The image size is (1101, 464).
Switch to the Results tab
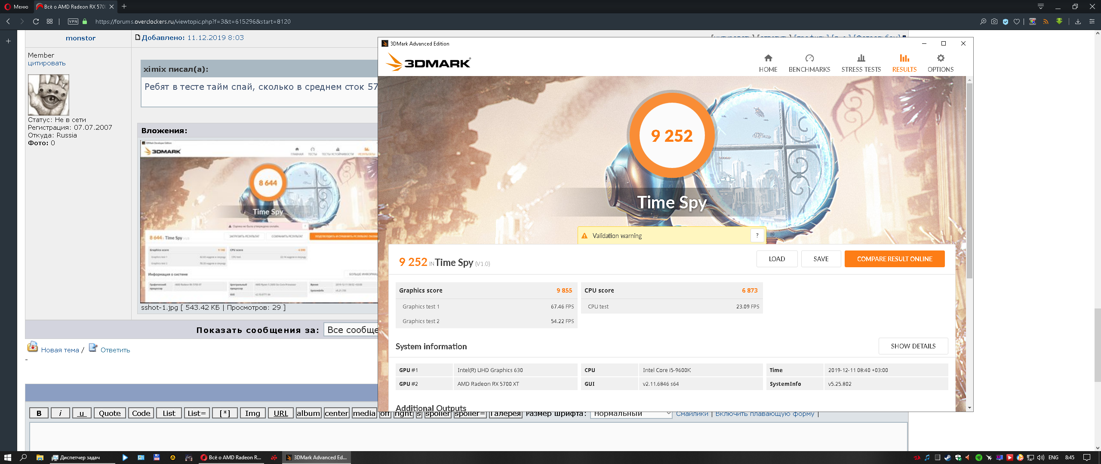tap(904, 63)
